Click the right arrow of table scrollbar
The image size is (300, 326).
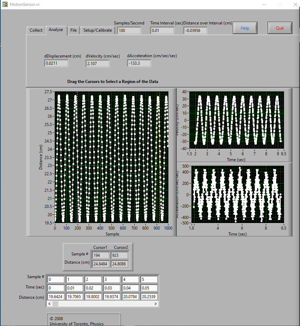(x=156, y=304)
